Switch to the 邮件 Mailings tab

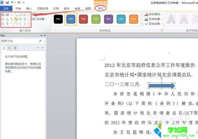pos(67,9)
